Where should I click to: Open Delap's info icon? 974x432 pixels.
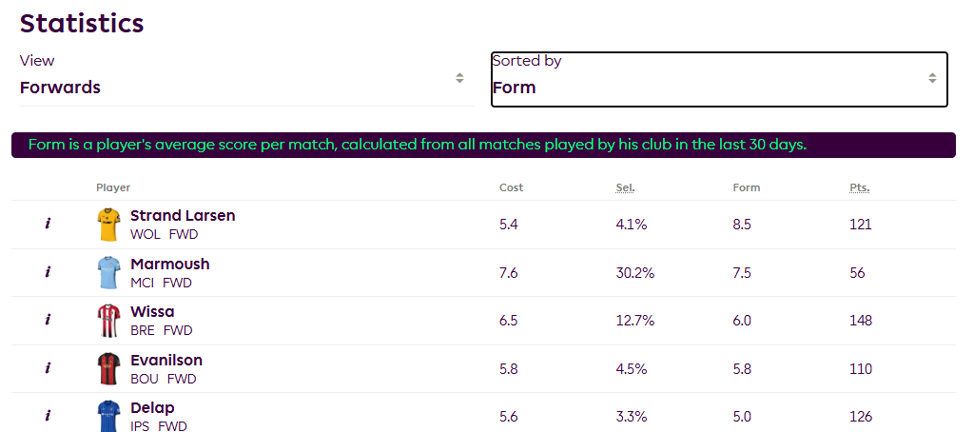(48, 416)
